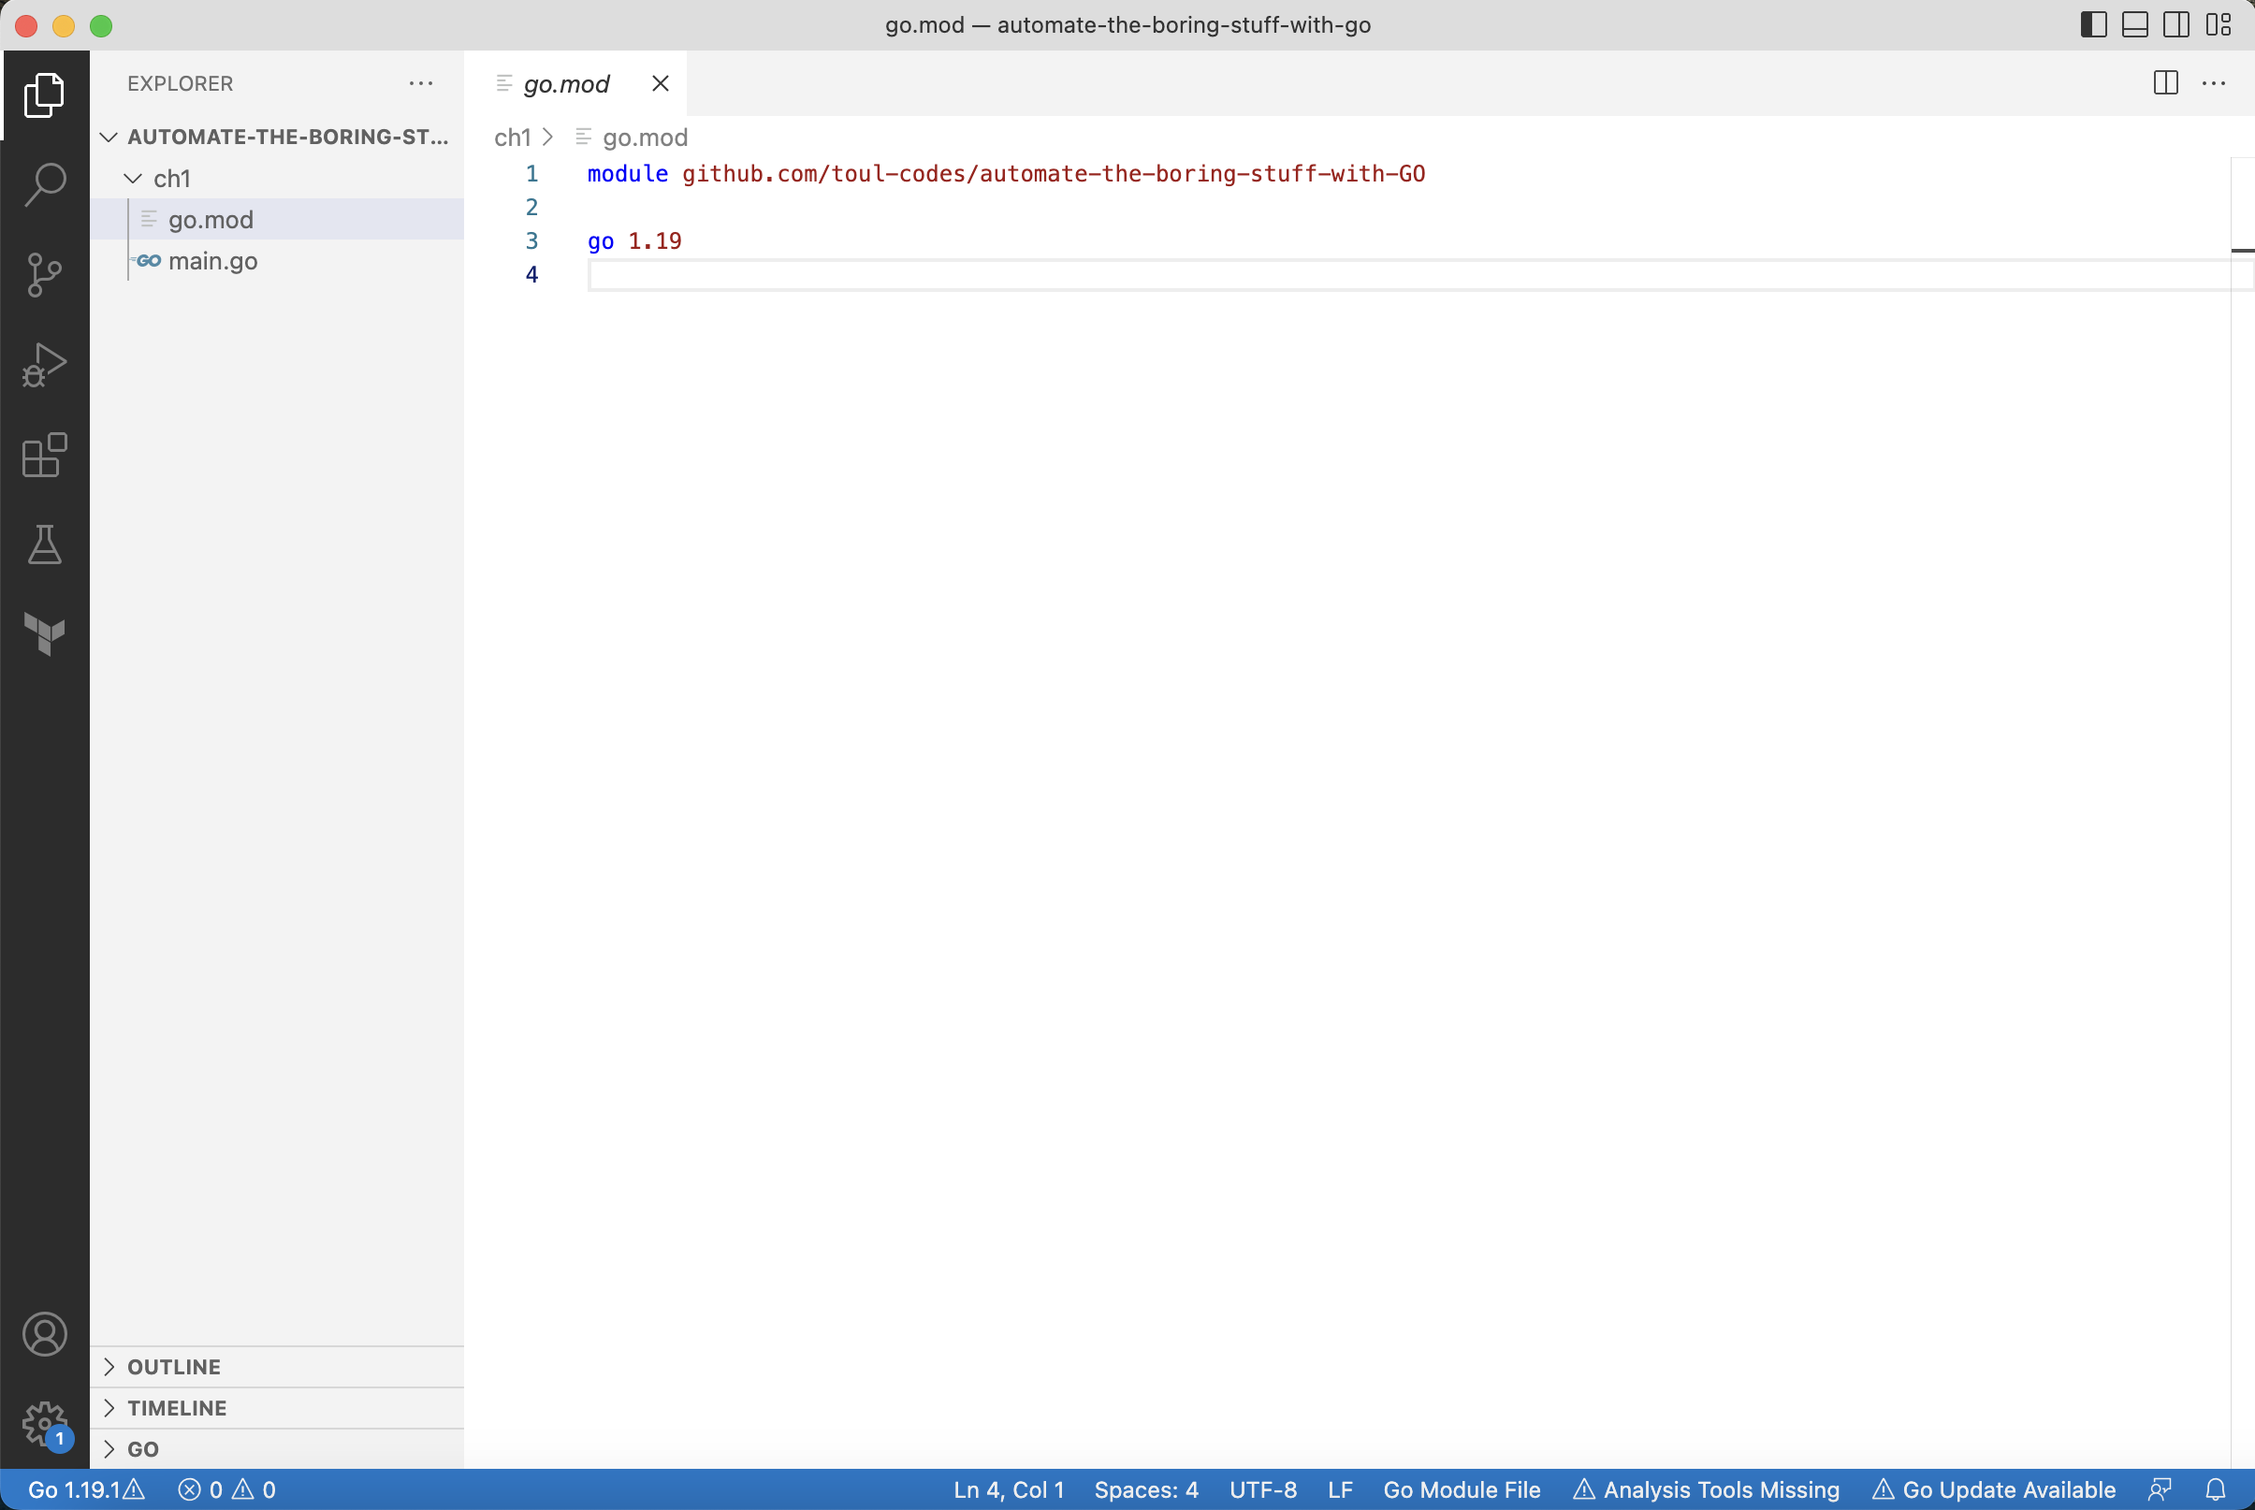Click the Extensions marketplace icon
The image size is (2255, 1510).
pos(46,455)
